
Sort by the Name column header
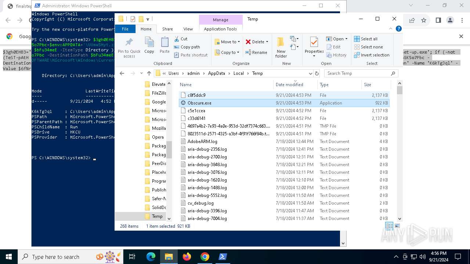[x=225, y=85]
